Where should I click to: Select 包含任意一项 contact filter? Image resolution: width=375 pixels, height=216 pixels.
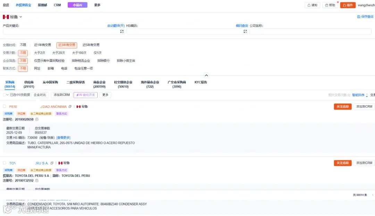83,69
